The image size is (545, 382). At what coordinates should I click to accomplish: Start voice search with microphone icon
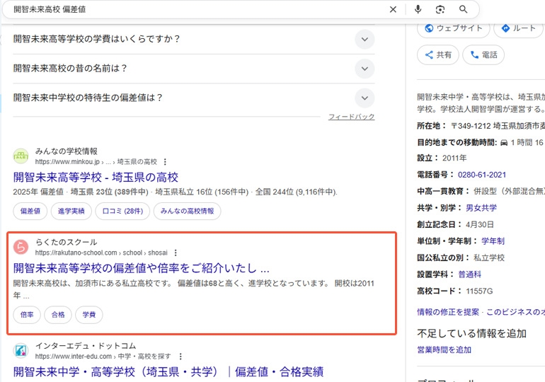click(x=418, y=9)
